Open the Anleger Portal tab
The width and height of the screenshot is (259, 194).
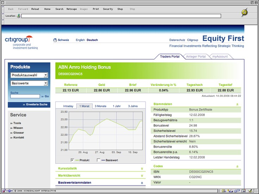pos(196,56)
